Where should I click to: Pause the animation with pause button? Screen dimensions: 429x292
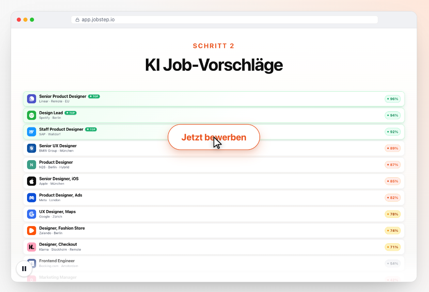(x=24, y=269)
